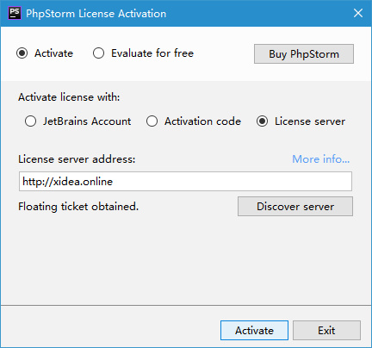This screenshot has height=348, width=372.
Task: Click the 'Activation code' label text
Action: coord(202,121)
